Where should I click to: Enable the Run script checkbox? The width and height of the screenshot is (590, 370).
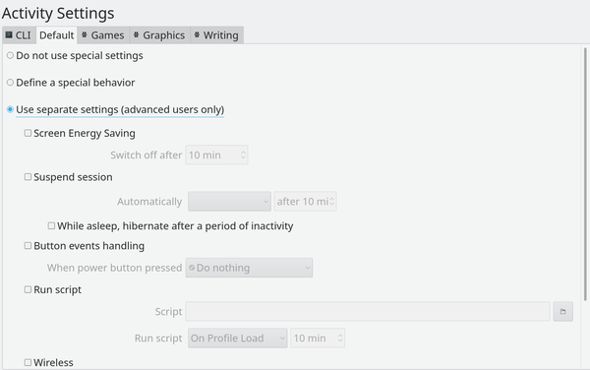[x=28, y=289]
